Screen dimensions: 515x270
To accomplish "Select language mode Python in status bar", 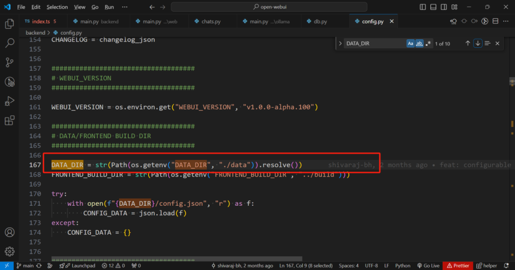I will click(403, 266).
